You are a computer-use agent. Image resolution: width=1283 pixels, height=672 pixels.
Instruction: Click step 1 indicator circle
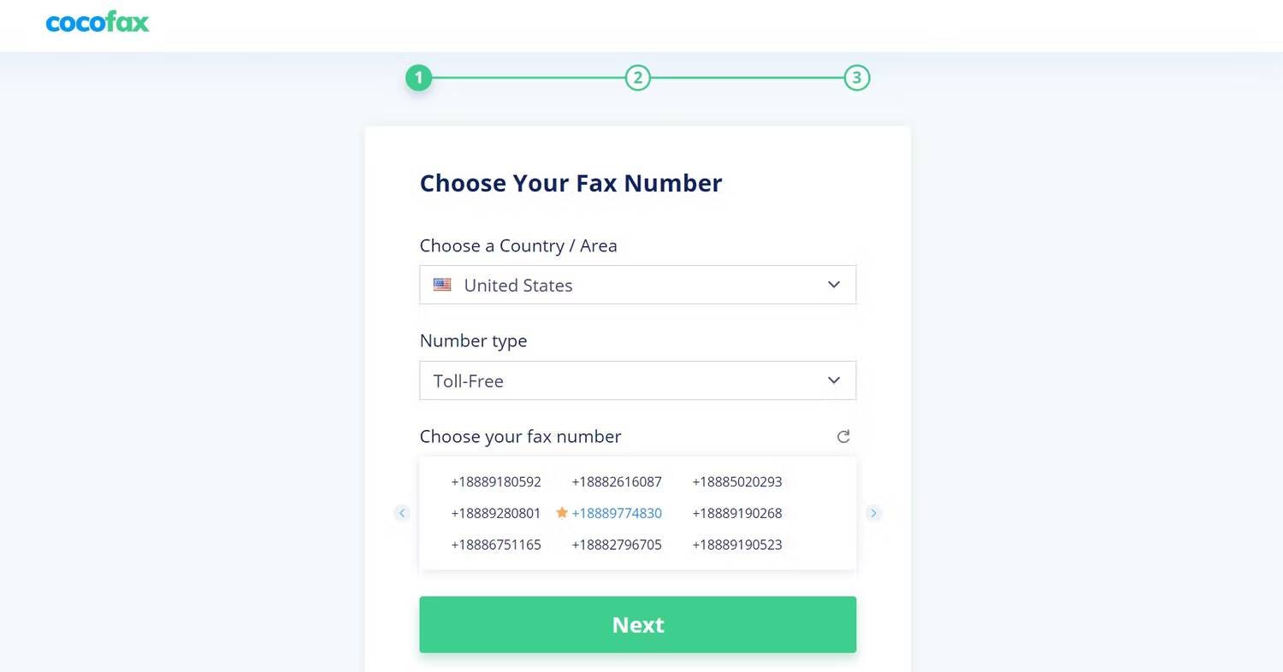[x=419, y=78]
